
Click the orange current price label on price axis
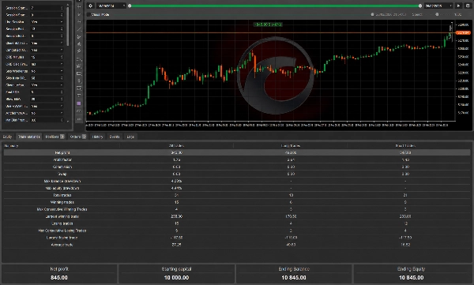[x=464, y=32]
